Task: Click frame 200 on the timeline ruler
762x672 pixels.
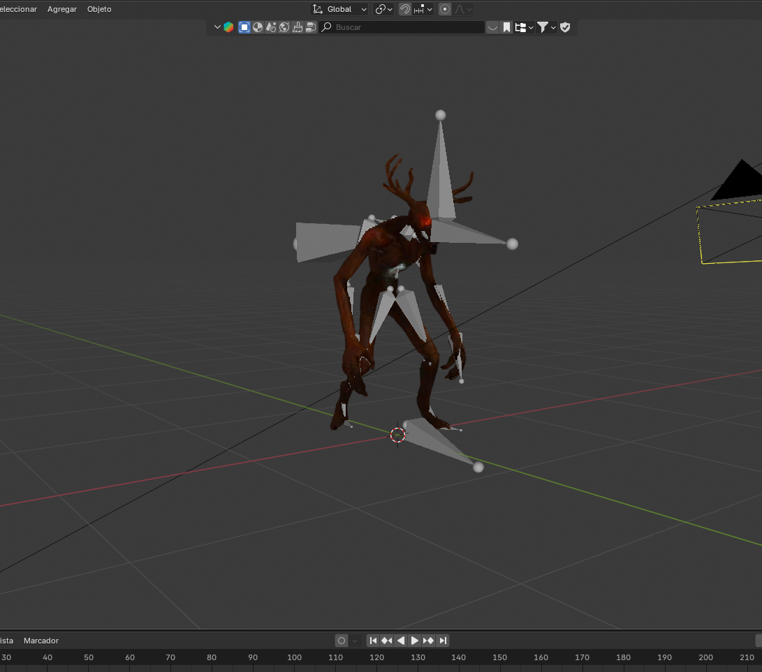Action: 705,657
